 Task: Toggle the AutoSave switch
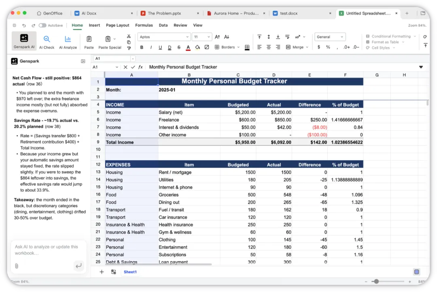click(42, 25)
